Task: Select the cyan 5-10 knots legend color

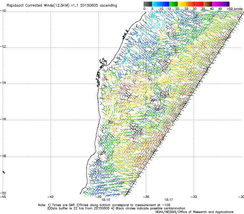Action: pyautogui.click(x=156, y=4)
